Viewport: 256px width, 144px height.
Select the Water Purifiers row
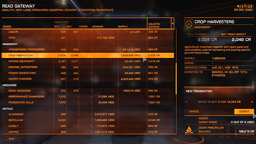[88, 79]
